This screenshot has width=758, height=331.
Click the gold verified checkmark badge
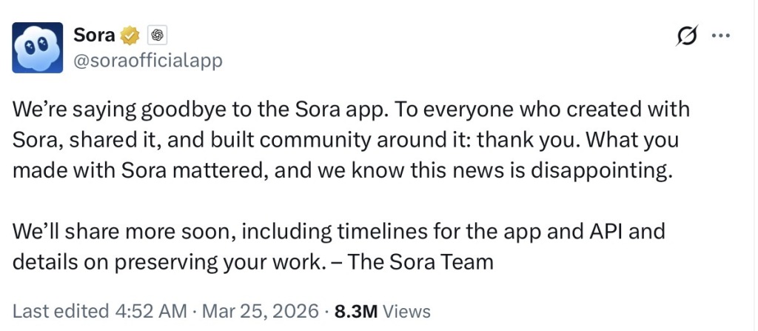tap(131, 35)
